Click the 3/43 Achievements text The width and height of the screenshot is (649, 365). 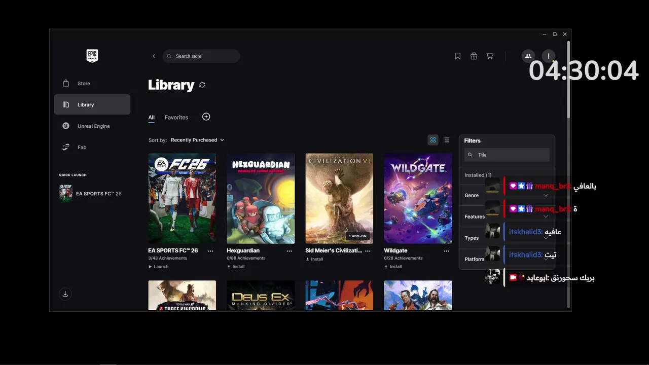point(167,259)
